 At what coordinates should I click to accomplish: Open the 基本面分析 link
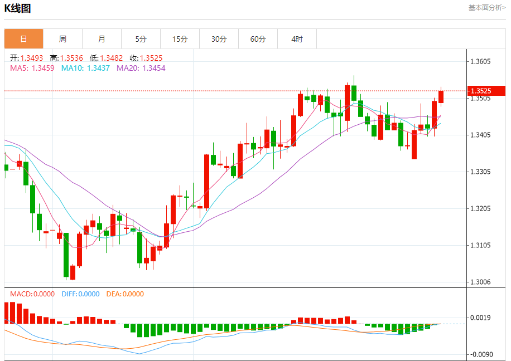(486, 8)
